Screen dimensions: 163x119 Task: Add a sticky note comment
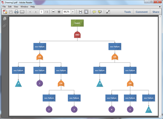click(94, 12)
